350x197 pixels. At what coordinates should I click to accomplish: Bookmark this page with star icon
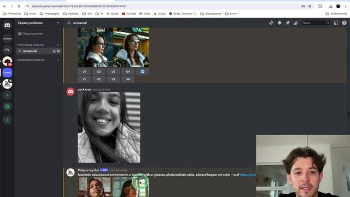coord(310,6)
